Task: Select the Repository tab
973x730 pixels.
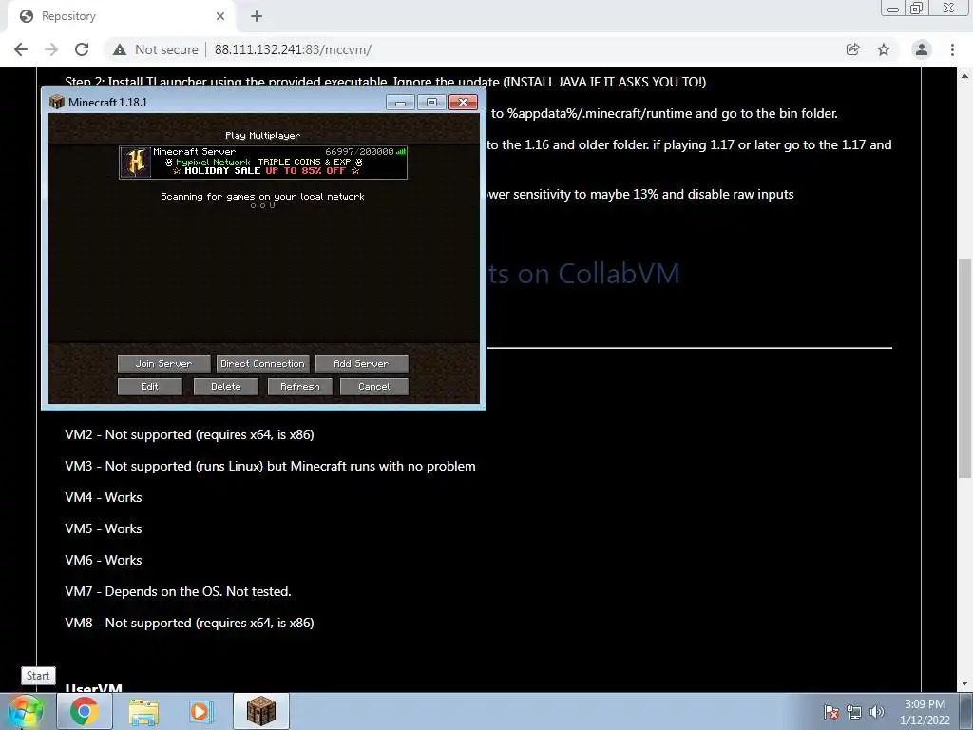Action: pos(121,16)
